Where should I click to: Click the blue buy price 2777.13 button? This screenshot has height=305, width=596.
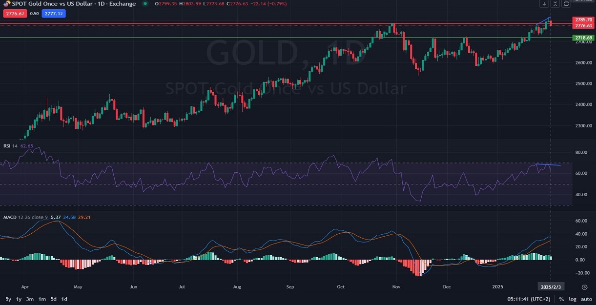[54, 14]
